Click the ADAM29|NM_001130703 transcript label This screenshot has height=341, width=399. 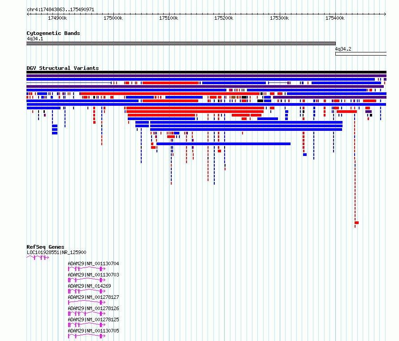click(x=93, y=275)
